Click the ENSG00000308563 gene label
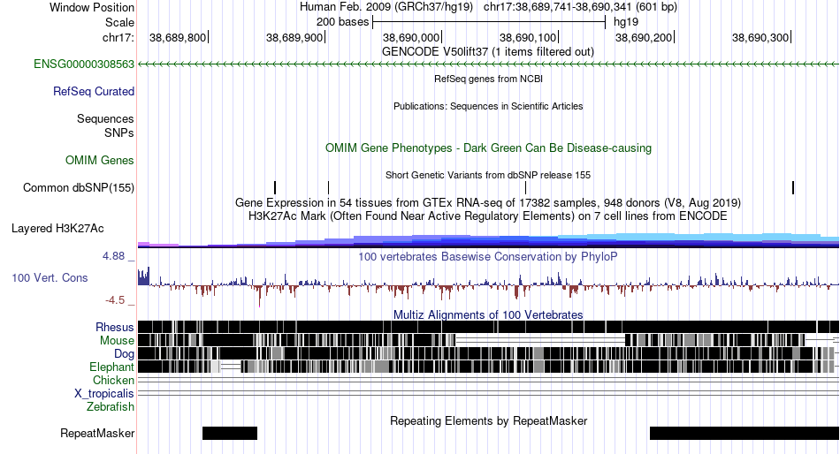The width and height of the screenshot is (840, 454). (84, 64)
